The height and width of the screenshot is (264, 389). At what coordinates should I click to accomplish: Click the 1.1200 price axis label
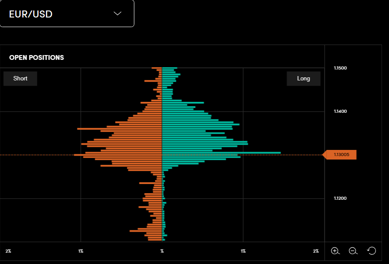[340, 198]
